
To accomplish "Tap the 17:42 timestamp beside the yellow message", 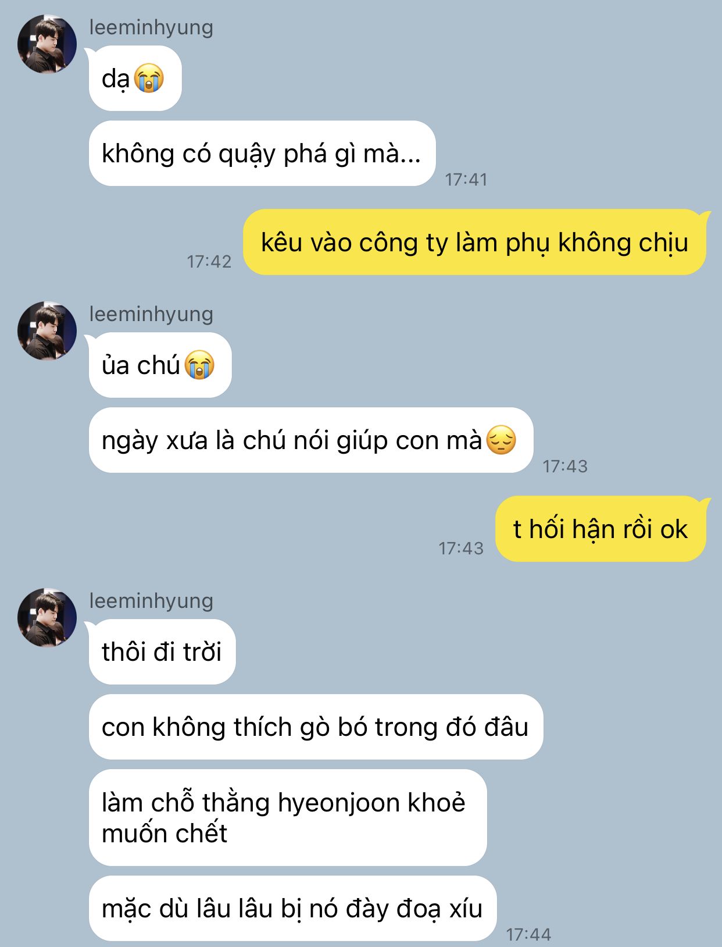I will pyautogui.click(x=209, y=262).
